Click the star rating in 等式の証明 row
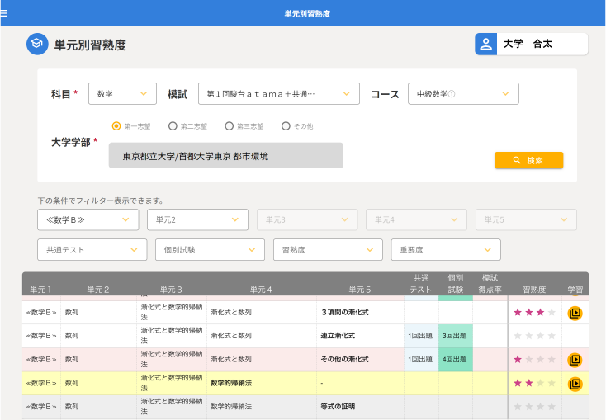This screenshot has height=420, width=606. [534, 407]
